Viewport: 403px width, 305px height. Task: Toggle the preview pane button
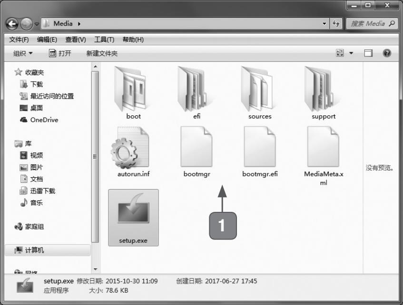368,53
